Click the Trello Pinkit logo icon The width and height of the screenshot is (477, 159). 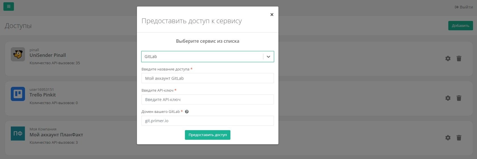[18, 94]
